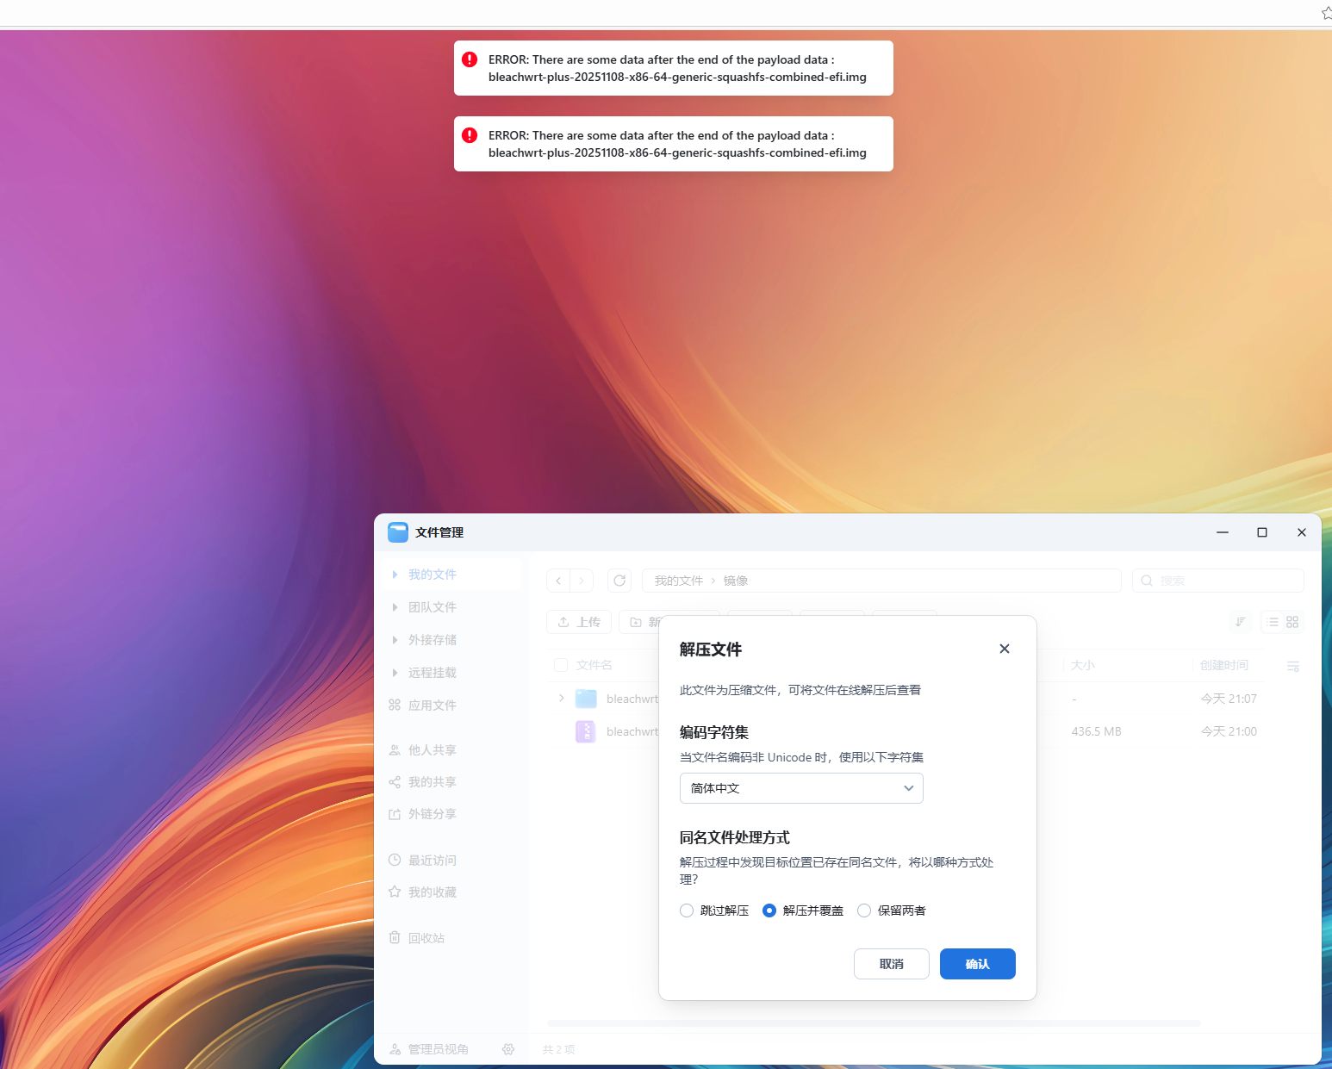This screenshot has height=1069, width=1332.
Task: Expand the 外接存储 tree node
Action: pos(395,640)
